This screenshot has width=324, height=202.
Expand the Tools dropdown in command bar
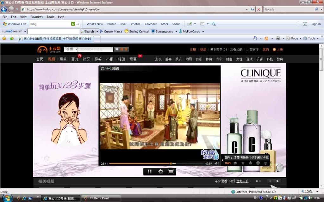(x=318, y=39)
